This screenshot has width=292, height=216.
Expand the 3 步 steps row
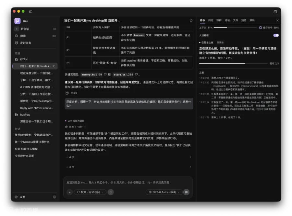pos(129,167)
